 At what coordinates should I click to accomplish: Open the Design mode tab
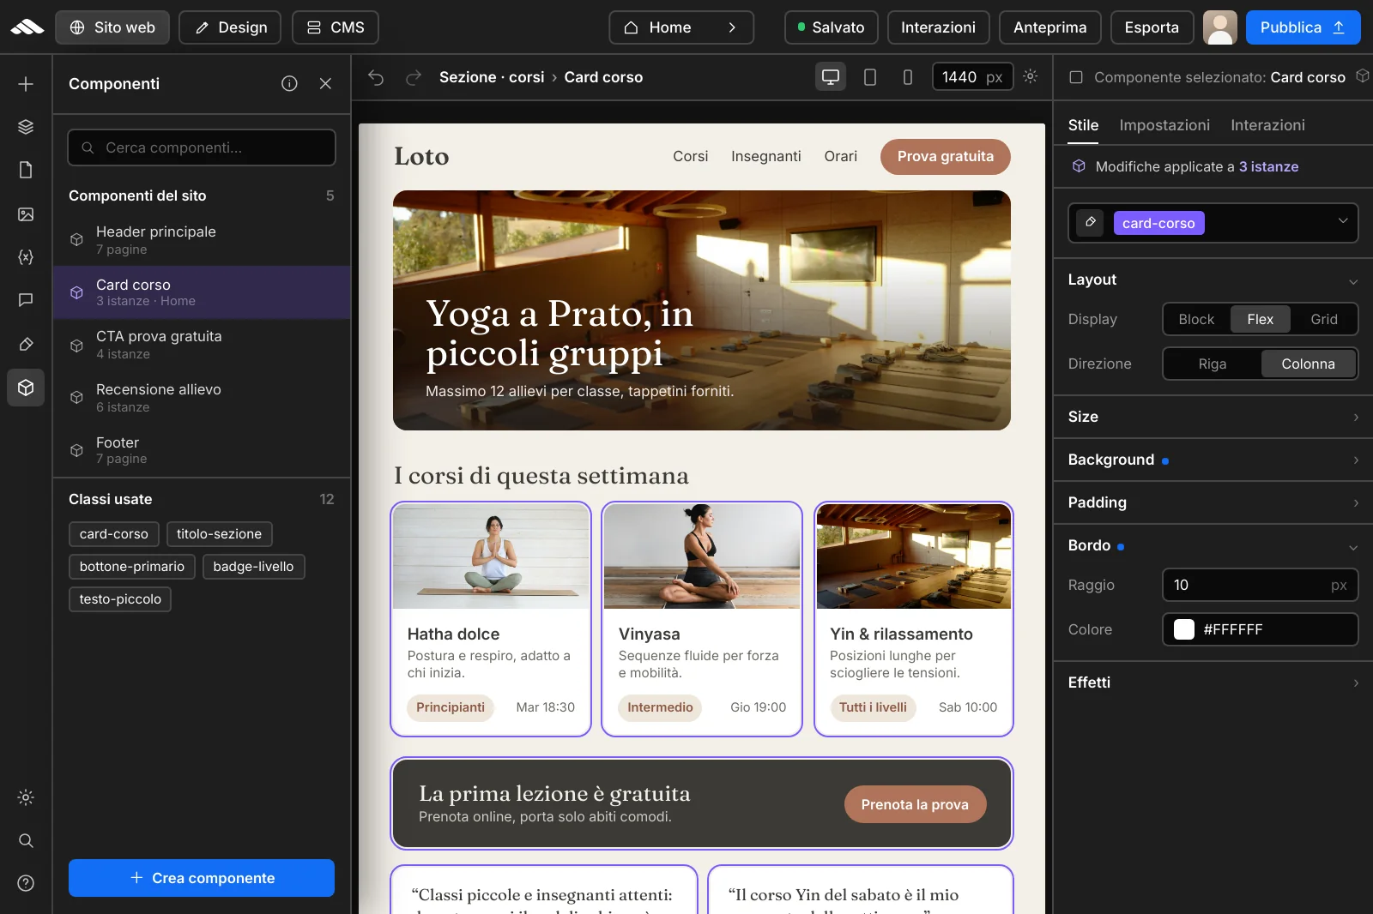tap(230, 27)
